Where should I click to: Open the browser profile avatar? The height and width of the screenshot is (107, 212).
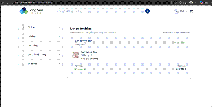click(x=191, y=3)
